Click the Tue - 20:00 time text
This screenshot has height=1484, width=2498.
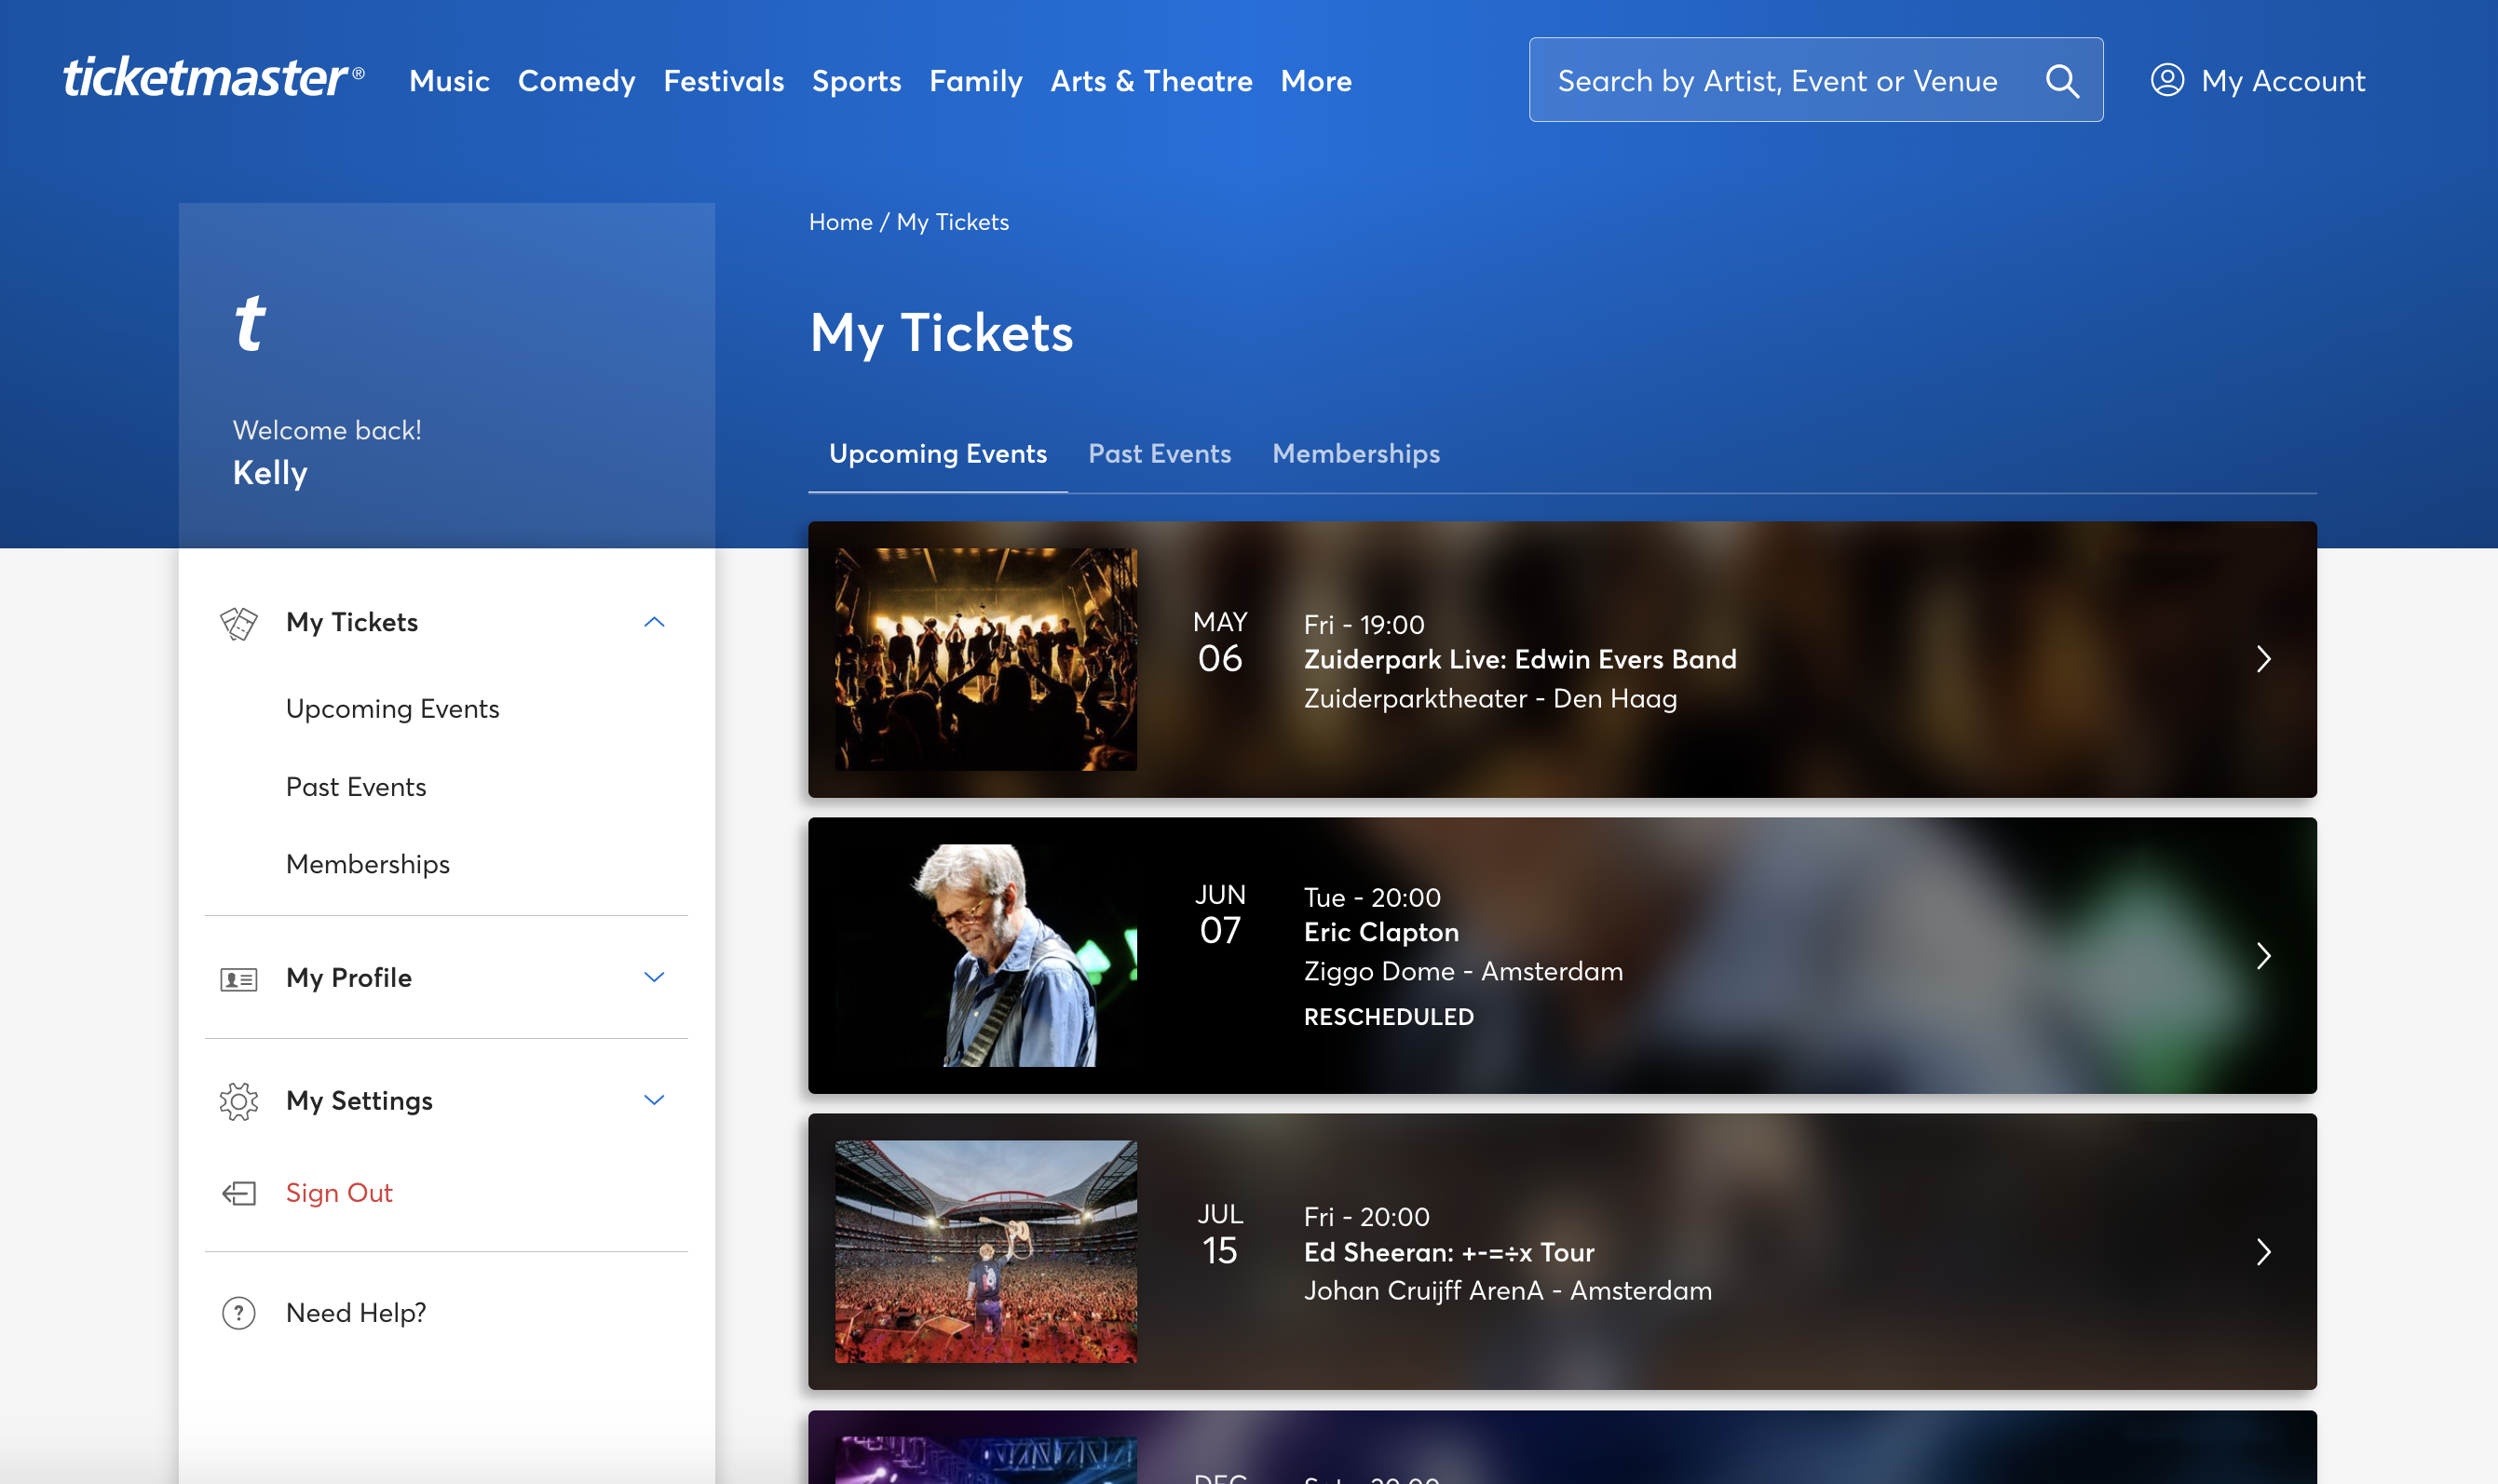coord(1372,898)
